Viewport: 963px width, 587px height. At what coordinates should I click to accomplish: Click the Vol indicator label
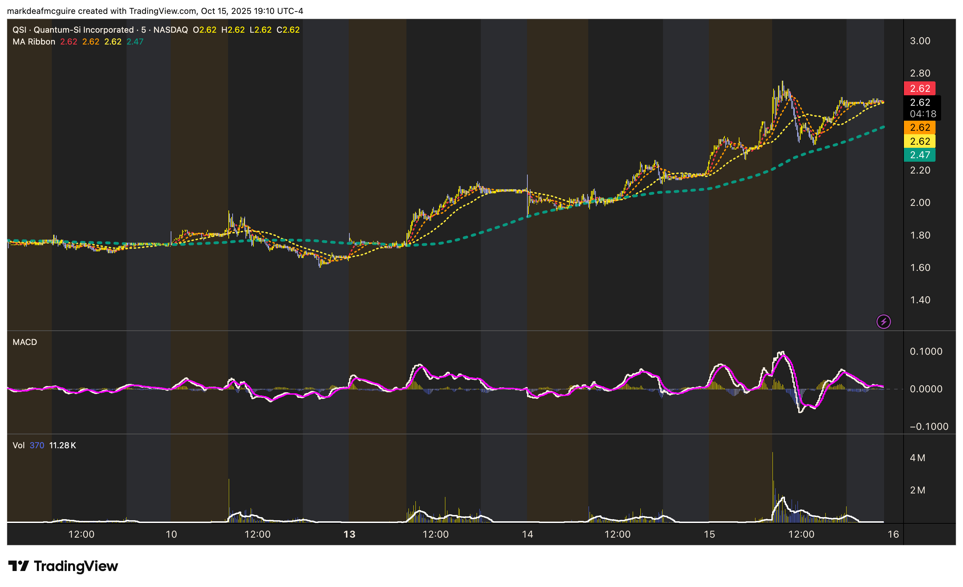coord(18,445)
